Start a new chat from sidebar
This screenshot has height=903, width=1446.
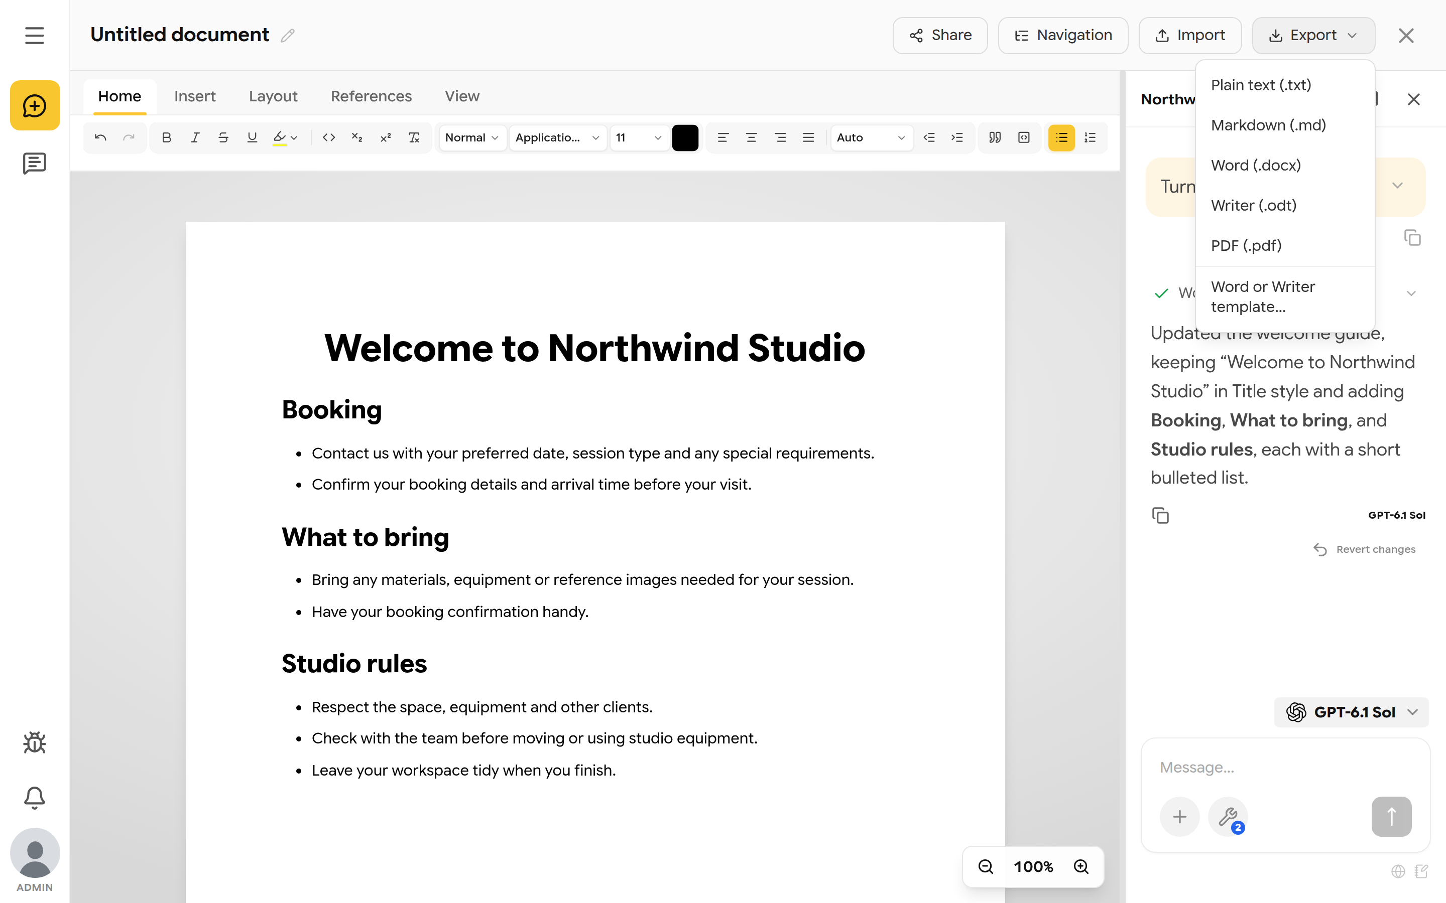[x=35, y=106]
